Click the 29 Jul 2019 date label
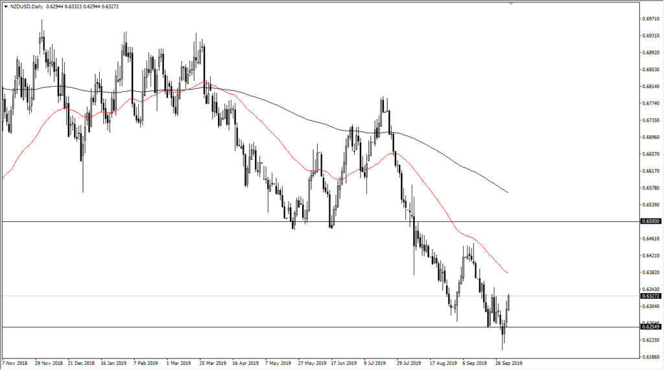Image resolution: width=664 pixels, height=370 pixels. click(410, 364)
